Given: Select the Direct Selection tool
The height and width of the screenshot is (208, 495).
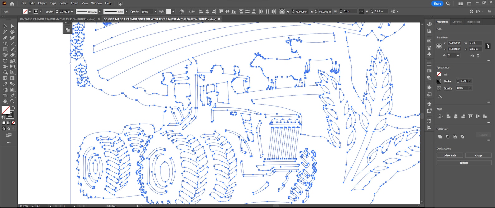Looking at the screenshot, I should tap(12, 26).
